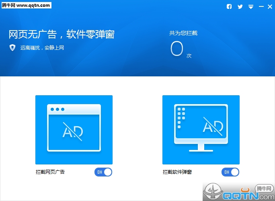
Task: Click the 共为您拦截 text
Action: click(x=183, y=33)
